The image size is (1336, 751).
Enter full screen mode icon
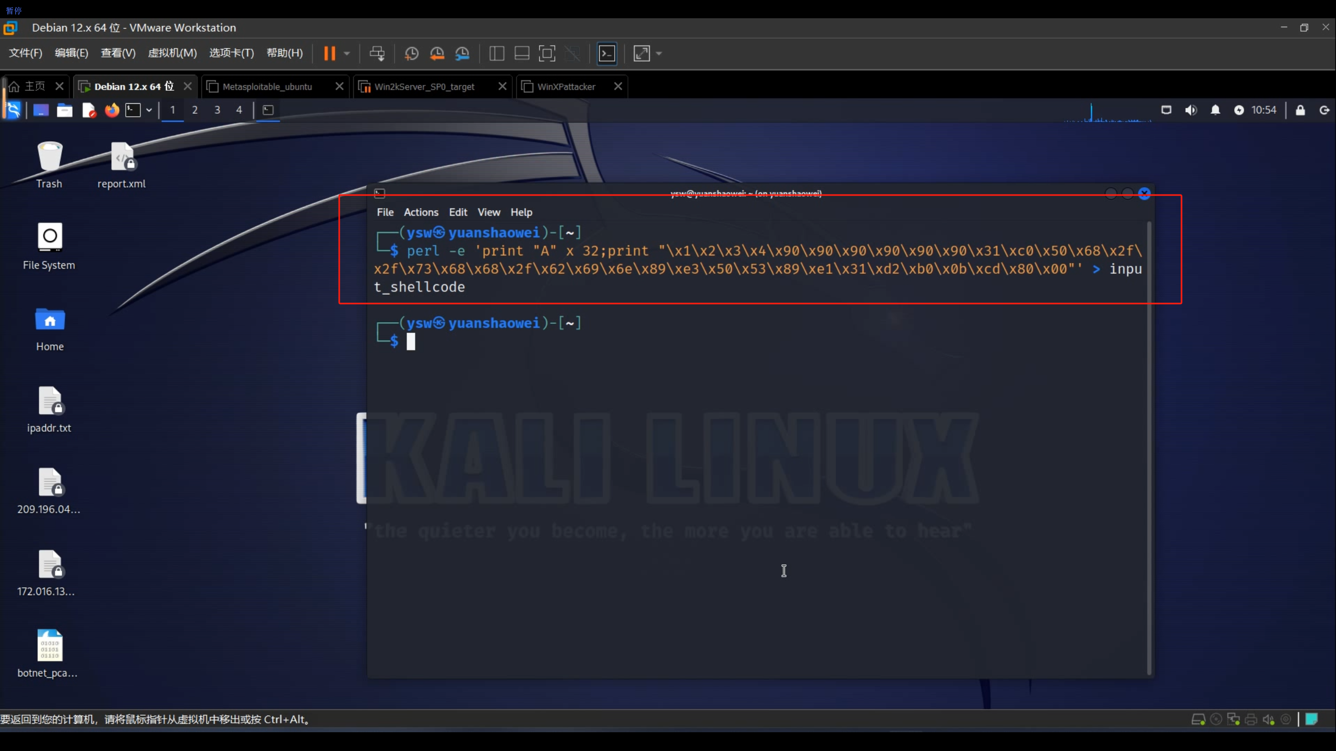[x=546, y=53]
